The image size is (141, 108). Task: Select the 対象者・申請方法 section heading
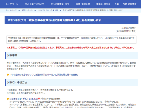[x=17, y=83]
